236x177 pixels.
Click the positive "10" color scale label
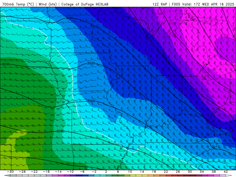point(130,172)
